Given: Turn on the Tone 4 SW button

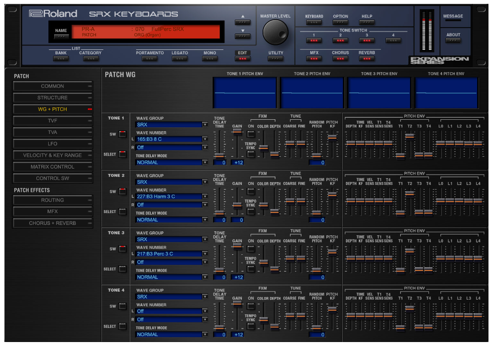Looking at the screenshot, I should pyautogui.click(x=123, y=306).
